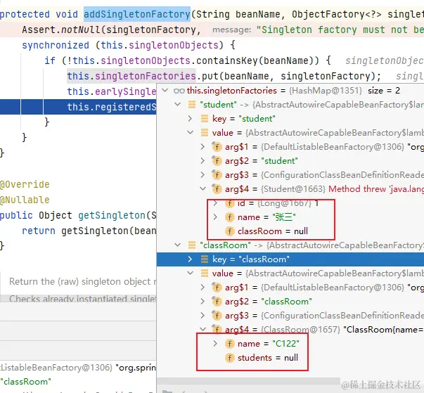Image resolution: width=424 pixels, height=393 pixels.
Task: Click the field icon of name = "C122"
Action: [x=229, y=344]
